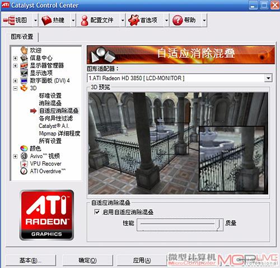Image resolution: width=280 pixels, height=268 pixels.
Task: Expand the 信息中心 tree node
Action: coord(15,58)
